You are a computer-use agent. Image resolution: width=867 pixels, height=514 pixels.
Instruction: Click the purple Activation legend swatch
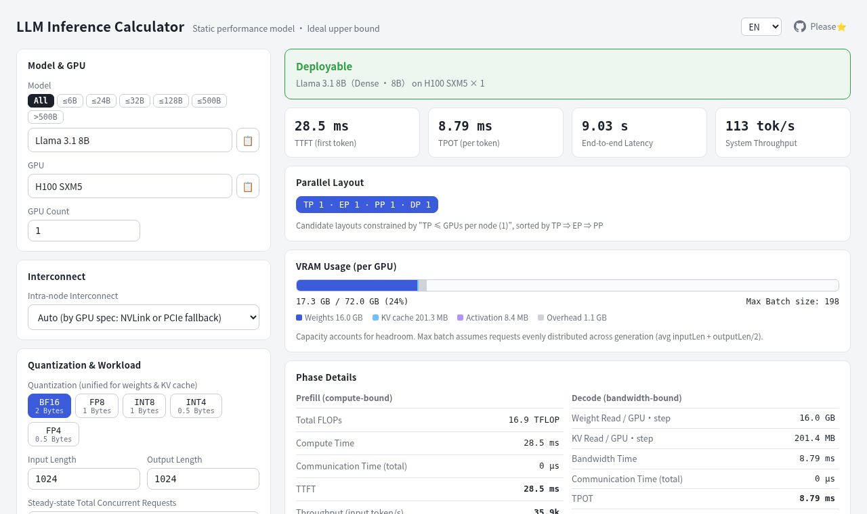click(x=460, y=318)
